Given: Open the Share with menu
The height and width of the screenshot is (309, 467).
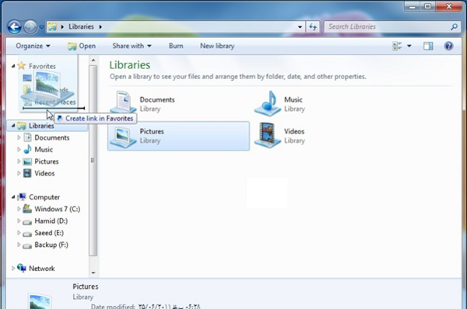Looking at the screenshot, I should pyautogui.click(x=132, y=46).
